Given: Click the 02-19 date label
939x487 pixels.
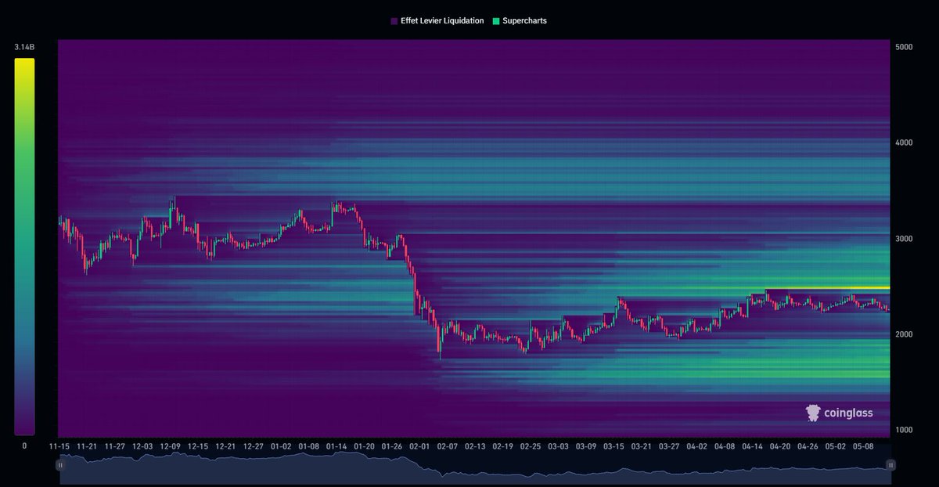Looking at the screenshot, I should tap(503, 446).
